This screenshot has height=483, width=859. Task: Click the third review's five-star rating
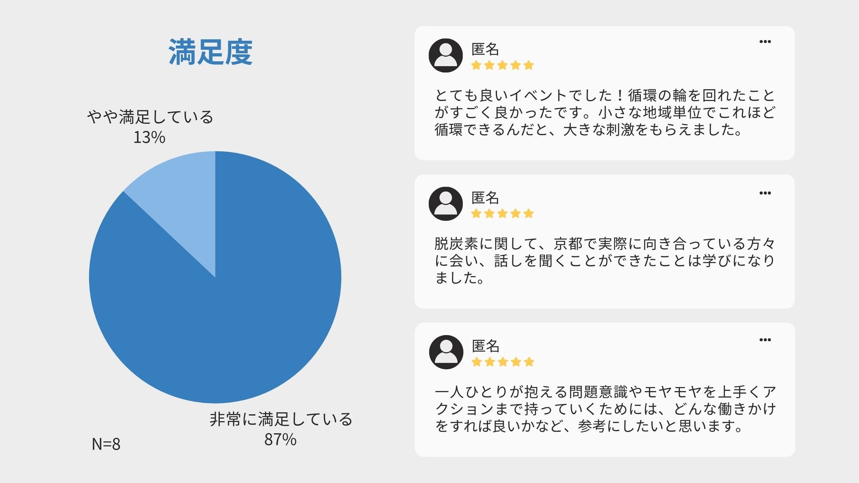[503, 362]
